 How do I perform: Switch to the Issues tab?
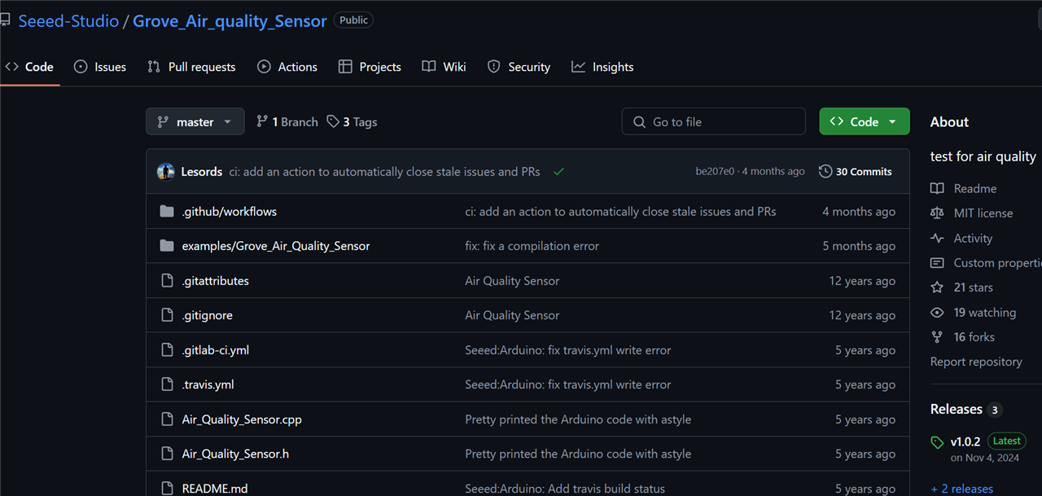click(x=100, y=67)
